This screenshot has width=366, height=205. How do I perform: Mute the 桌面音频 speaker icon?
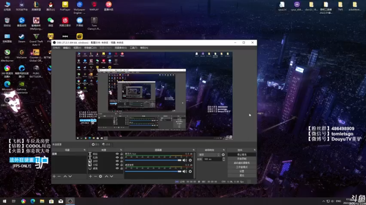(x=185, y=171)
